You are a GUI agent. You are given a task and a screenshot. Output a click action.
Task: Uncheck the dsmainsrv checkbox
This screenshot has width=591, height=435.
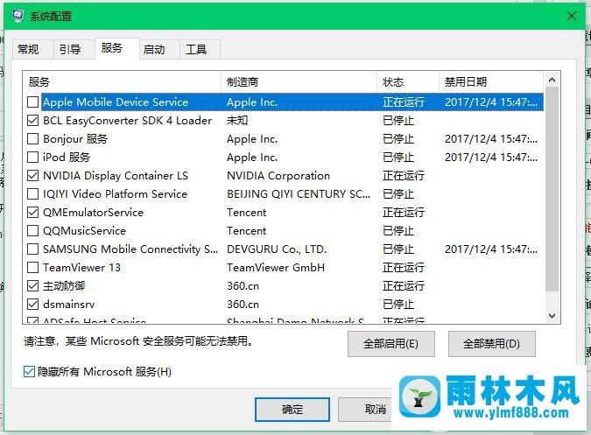coord(32,305)
